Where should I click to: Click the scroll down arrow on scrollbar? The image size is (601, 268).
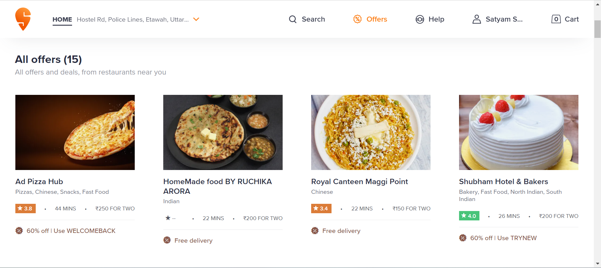[x=598, y=264]
